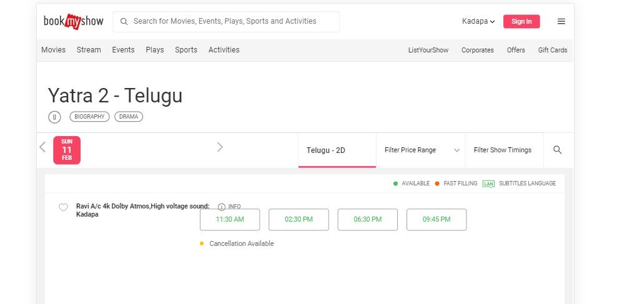Open the Gift Cards link

coord(552,50)
